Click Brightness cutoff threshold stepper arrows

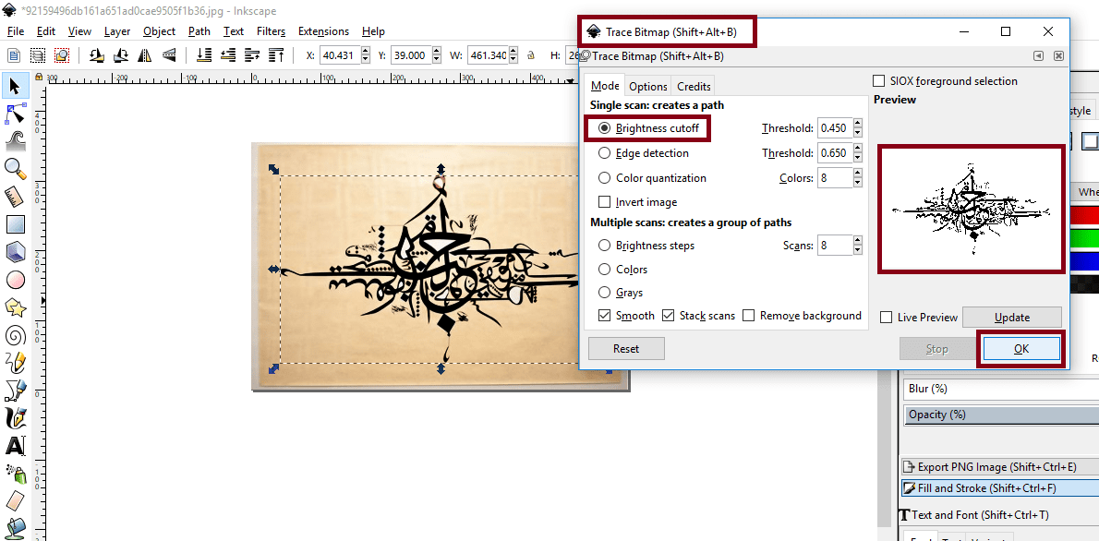857,128
